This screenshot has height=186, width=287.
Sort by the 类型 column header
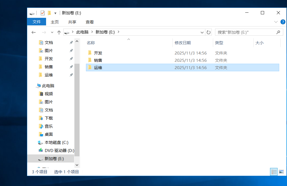219,43
